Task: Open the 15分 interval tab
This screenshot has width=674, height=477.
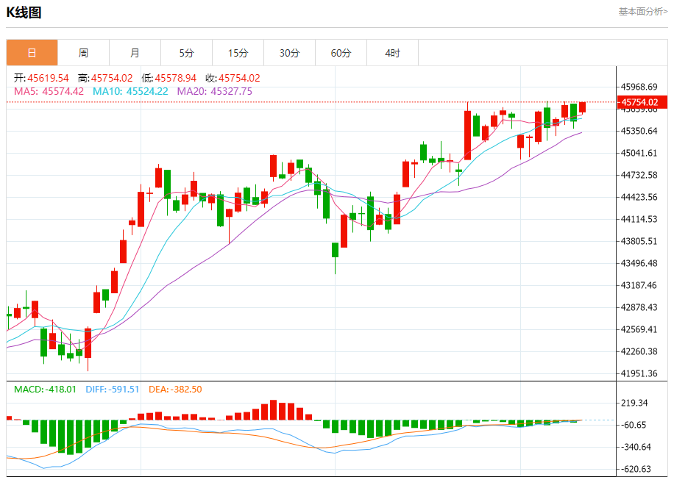Action: (238, 53)
